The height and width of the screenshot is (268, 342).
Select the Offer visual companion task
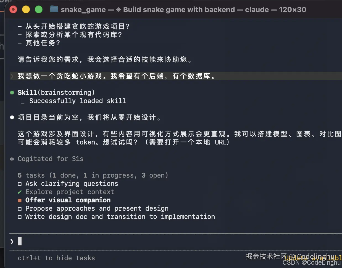[x=68, y=200]
